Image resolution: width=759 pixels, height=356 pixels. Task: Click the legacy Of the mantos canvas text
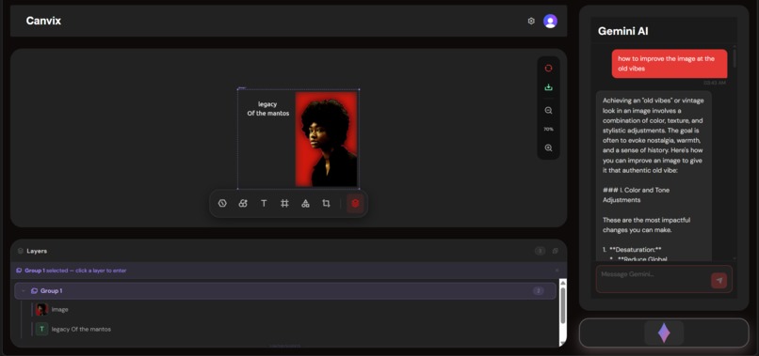[x=267, y=109]
